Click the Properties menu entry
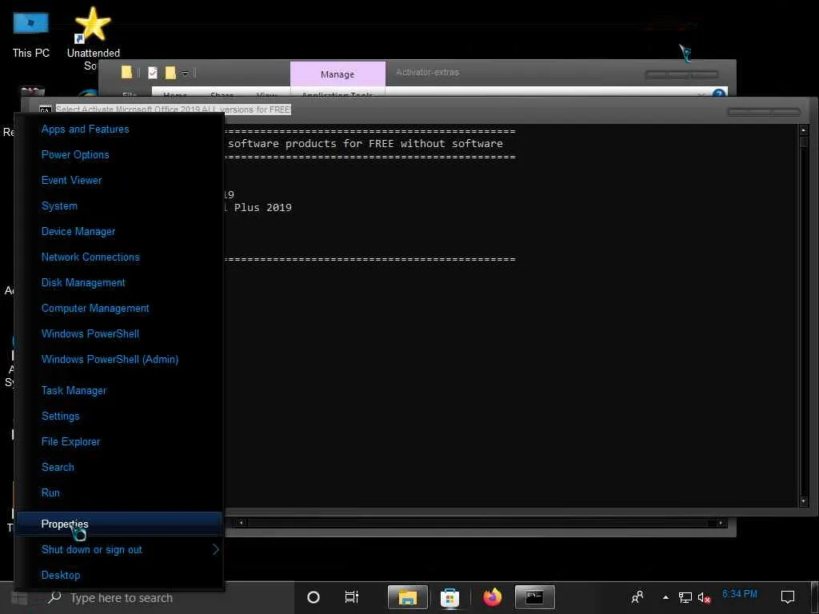Viewport: 819px width, 614px height. [119, 524]
